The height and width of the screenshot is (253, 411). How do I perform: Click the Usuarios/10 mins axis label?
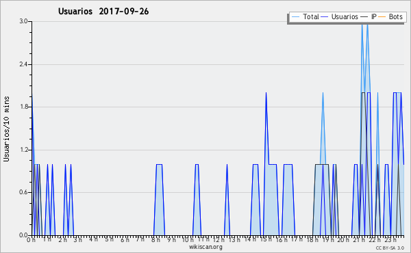tap(6, 129)
